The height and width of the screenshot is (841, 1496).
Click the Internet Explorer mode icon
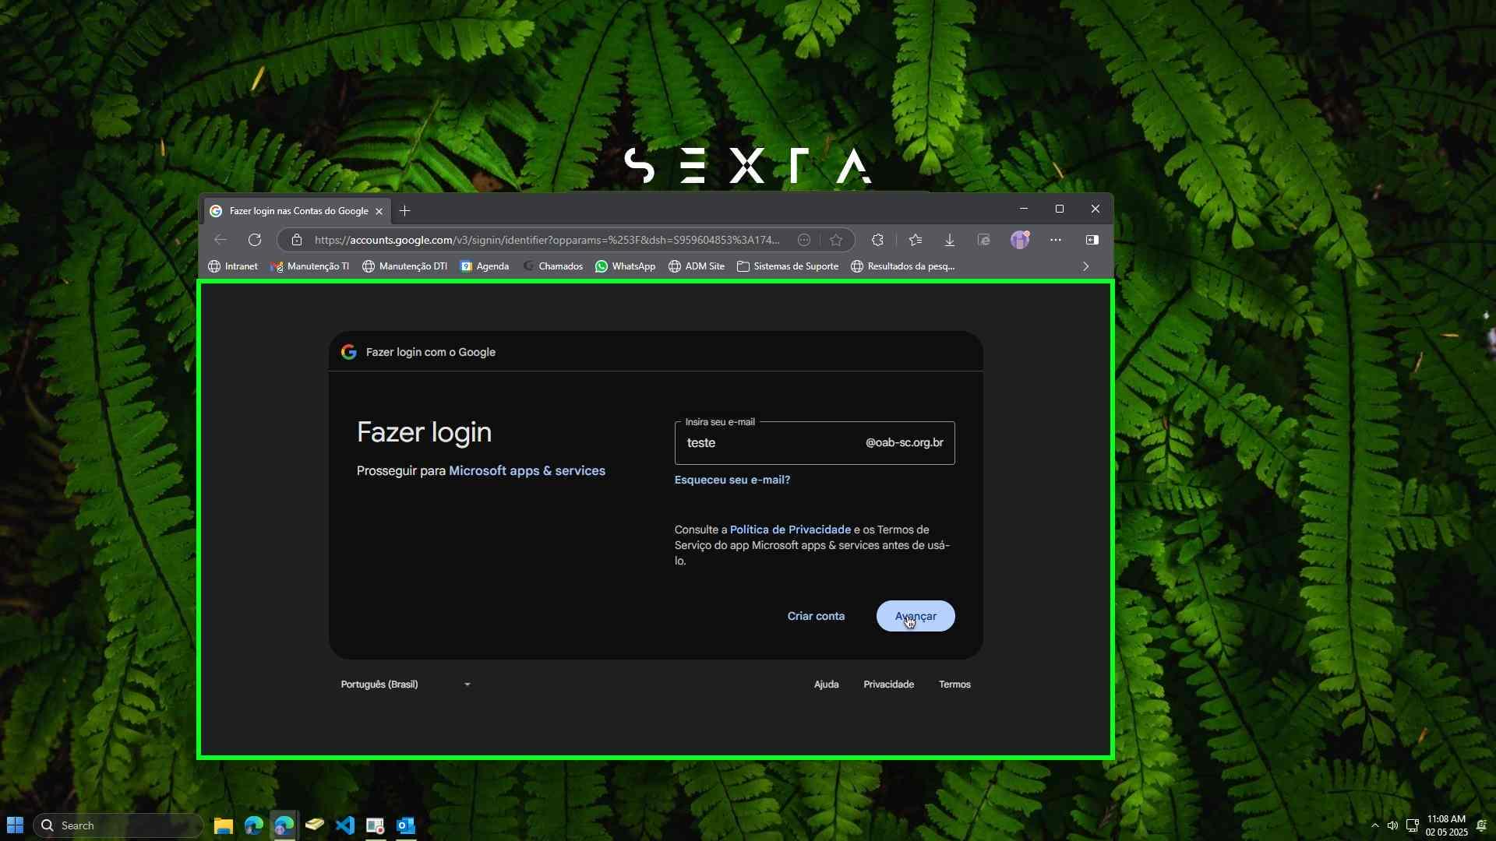tap(984, 240)
